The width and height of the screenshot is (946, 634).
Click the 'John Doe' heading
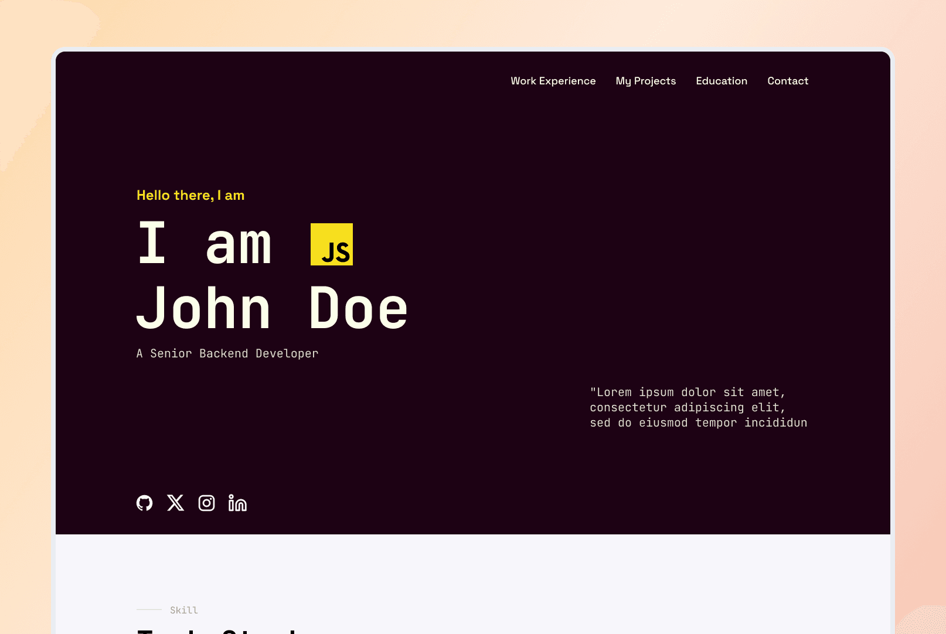pyautogui.click(x=272, y=308)
